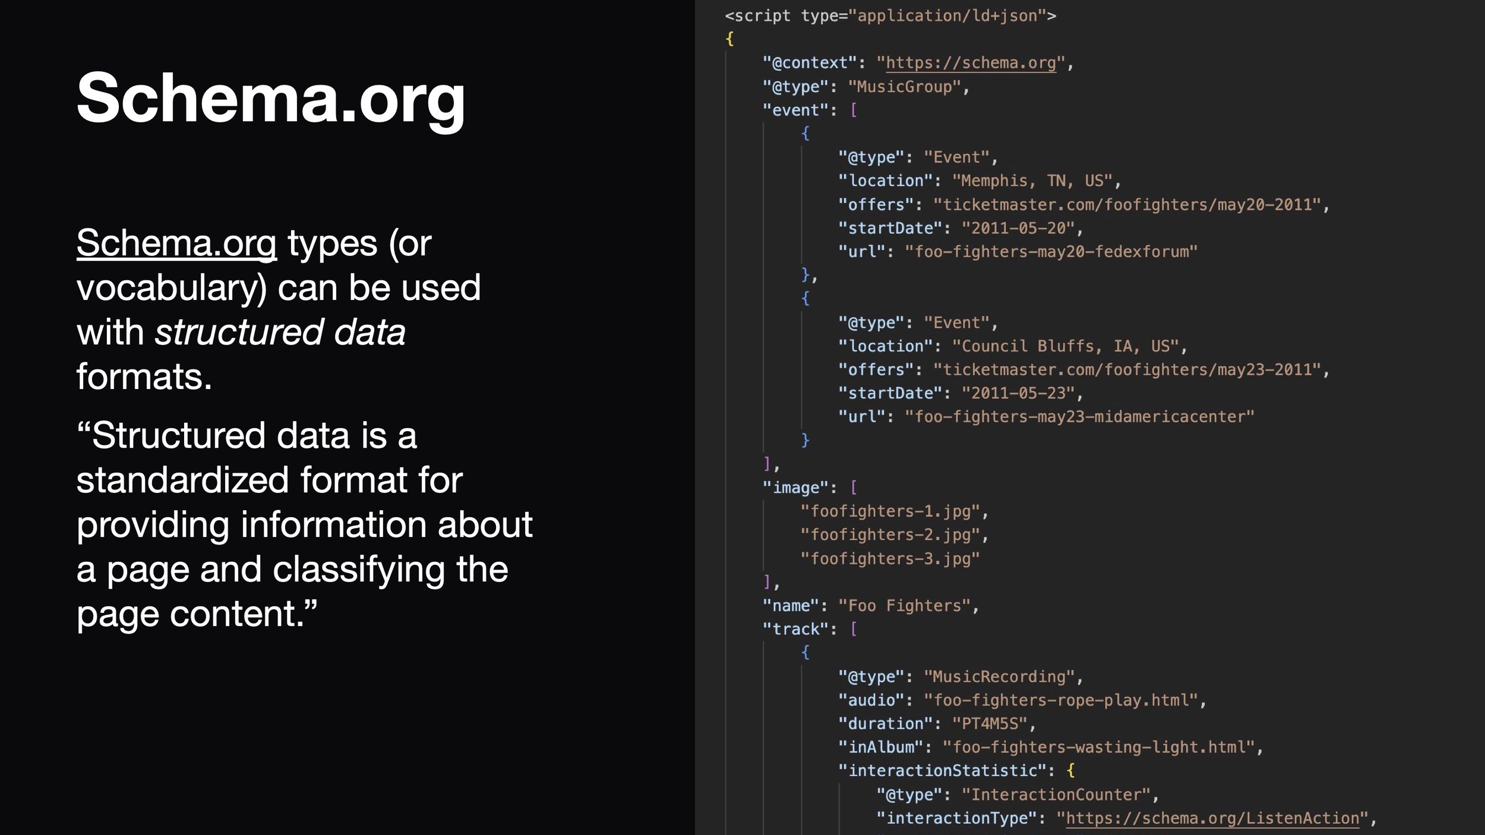Select the "MusicRecording" type value
Screen dimensions: 1485x835
tap(999, 676)
